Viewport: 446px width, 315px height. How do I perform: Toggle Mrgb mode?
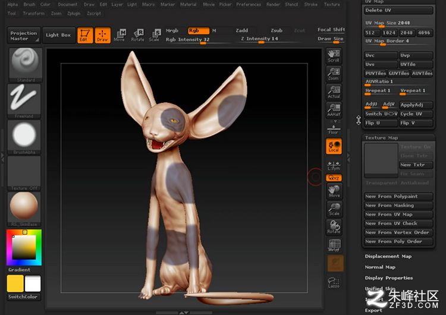pos(172,30)
